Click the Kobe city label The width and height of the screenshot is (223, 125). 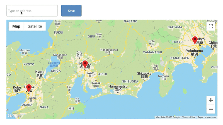coord(17,89)
